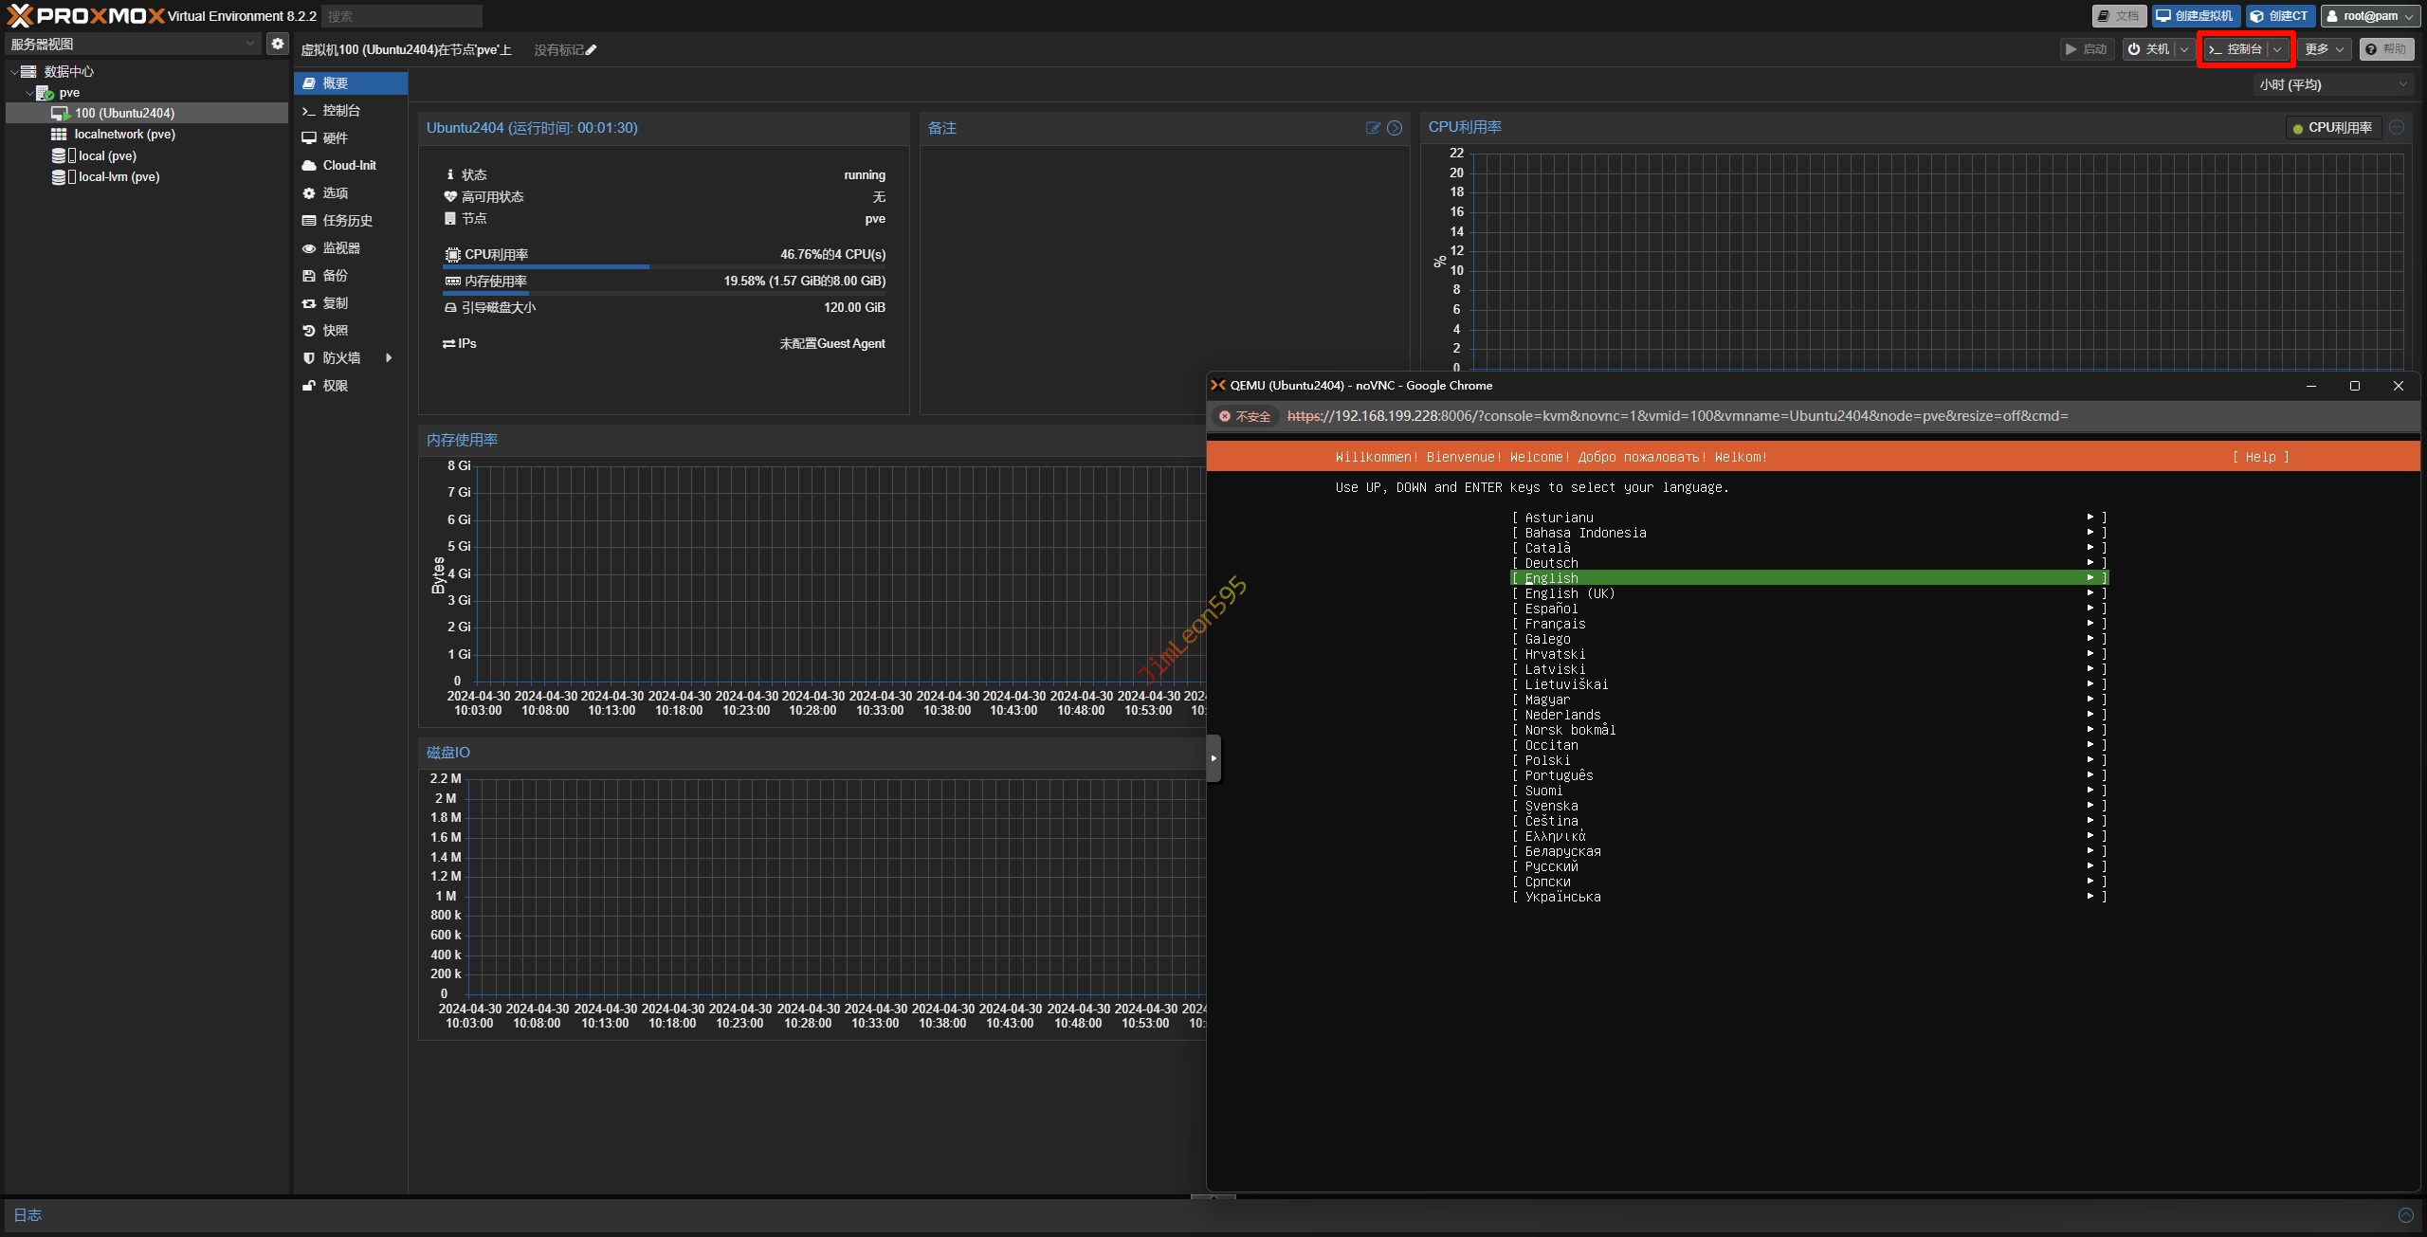Open the noVNC side control tab

tap(1213, 758)
